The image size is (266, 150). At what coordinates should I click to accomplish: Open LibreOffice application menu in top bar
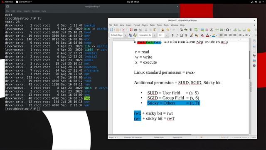pyautogui.click(x=24, y=2)
